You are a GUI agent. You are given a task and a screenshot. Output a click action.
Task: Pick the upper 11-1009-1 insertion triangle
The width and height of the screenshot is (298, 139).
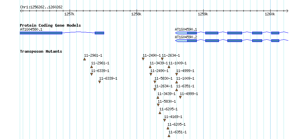(169, 67)
